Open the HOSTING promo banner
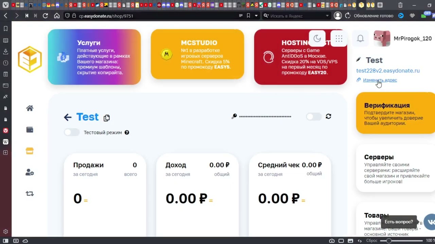Image resolution: width=435 pixels, height=244 pixels. [300, 57]
